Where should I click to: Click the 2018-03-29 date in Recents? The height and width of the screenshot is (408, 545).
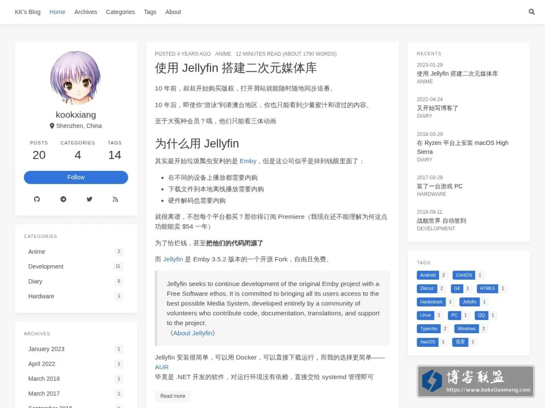click(430, 134)
